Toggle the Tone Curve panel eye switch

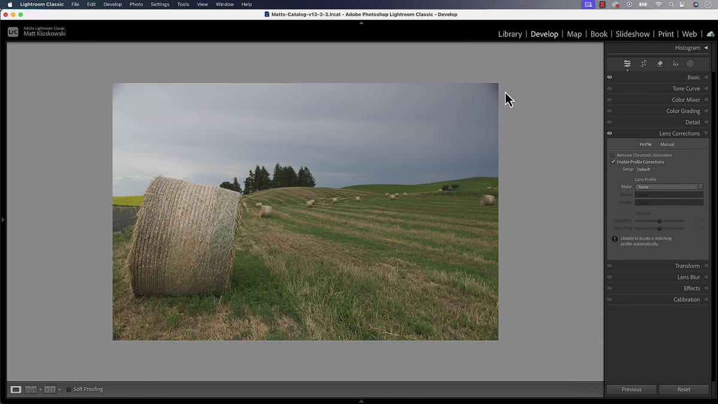pyautogui.click(x=610, y=88)
